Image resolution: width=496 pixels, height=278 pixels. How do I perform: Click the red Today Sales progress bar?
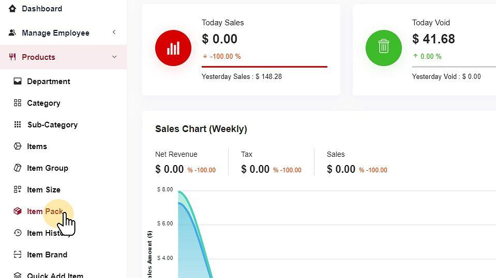coord(264,67)
